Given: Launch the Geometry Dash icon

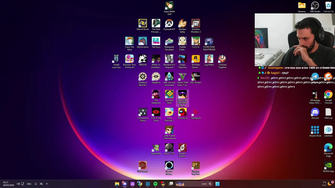Looking at the screenshot, I should point(169,97).
